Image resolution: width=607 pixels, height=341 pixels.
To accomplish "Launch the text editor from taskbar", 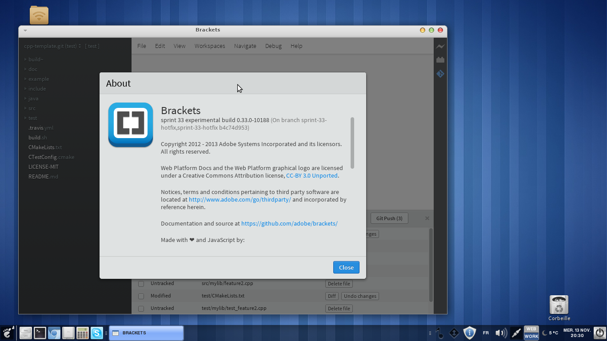I will click(68, 333).
